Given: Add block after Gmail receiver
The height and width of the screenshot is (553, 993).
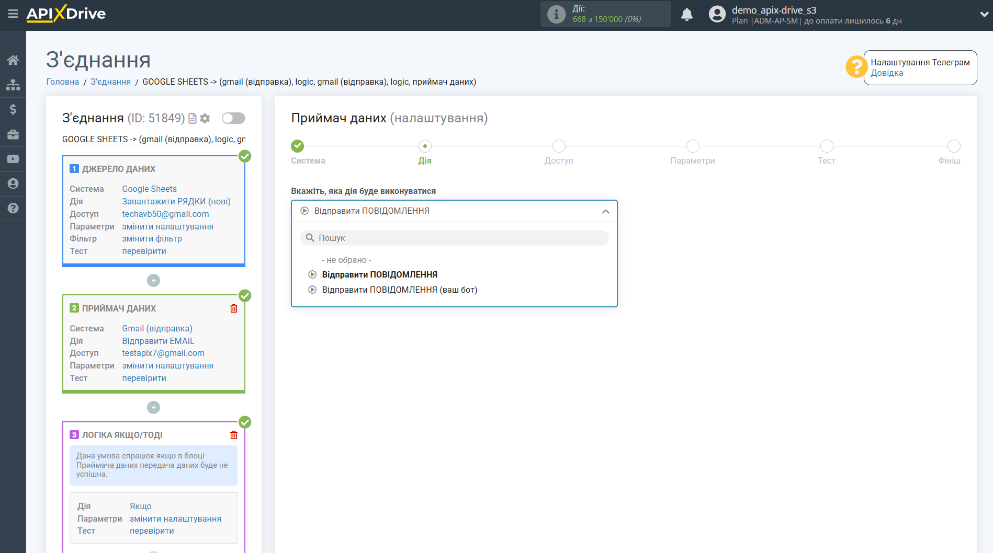Looking at the screenshot, I should 153,407.
